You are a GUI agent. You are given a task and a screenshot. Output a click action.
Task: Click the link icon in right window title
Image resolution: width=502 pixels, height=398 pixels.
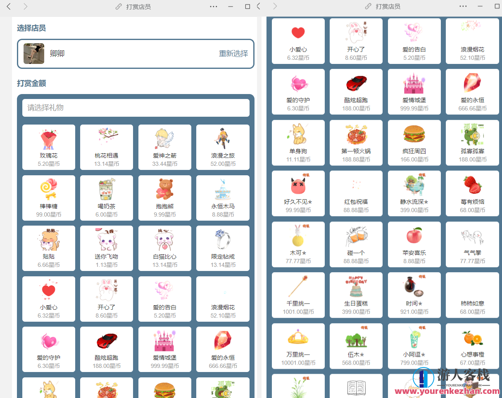coord(368,7)
